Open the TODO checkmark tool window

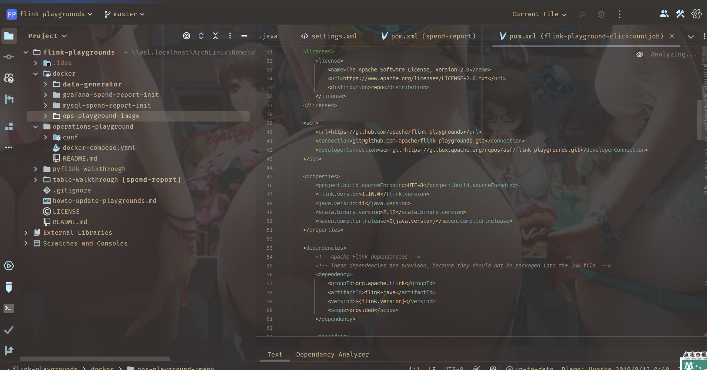click(x=9, y=330)
